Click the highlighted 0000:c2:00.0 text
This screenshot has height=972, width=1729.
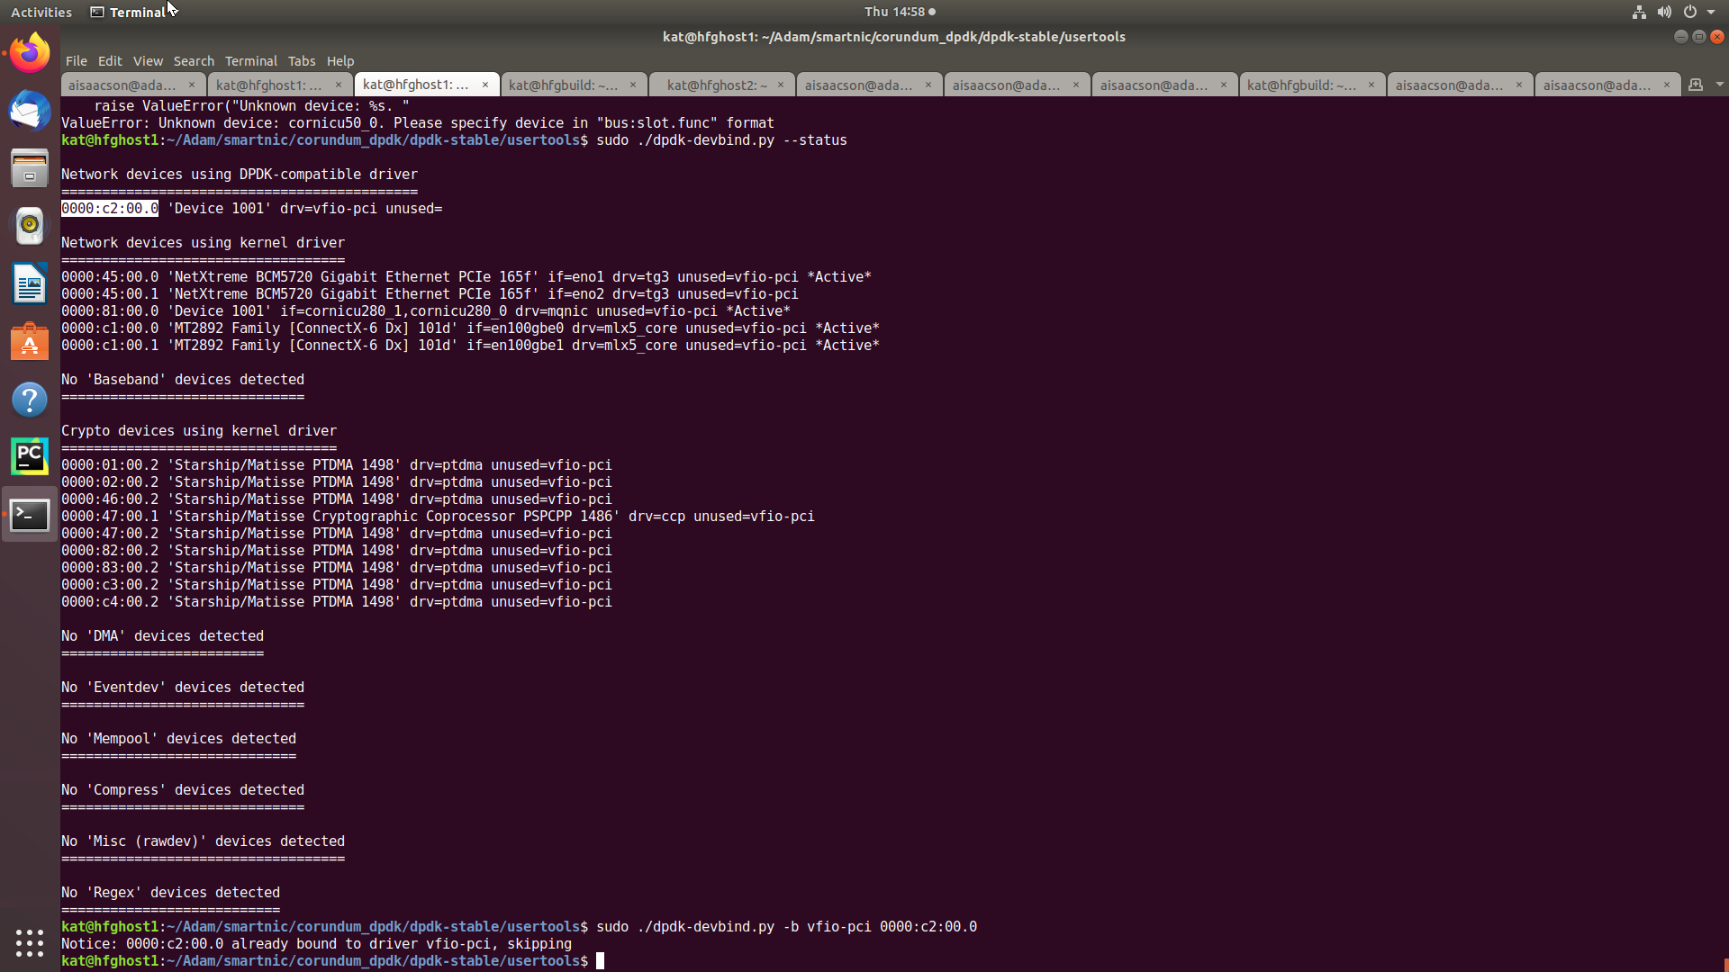pos(110,209)
